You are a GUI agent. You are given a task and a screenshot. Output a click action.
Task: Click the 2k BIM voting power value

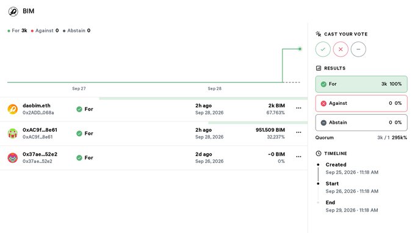(276, 106)
